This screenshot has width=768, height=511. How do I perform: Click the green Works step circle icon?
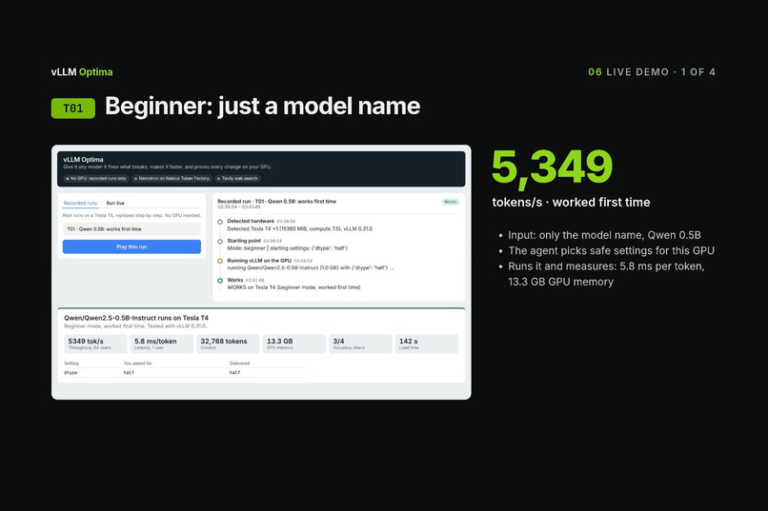[x=220, y=281]
